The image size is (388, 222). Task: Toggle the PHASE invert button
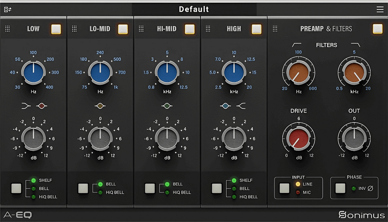point(341,188)
